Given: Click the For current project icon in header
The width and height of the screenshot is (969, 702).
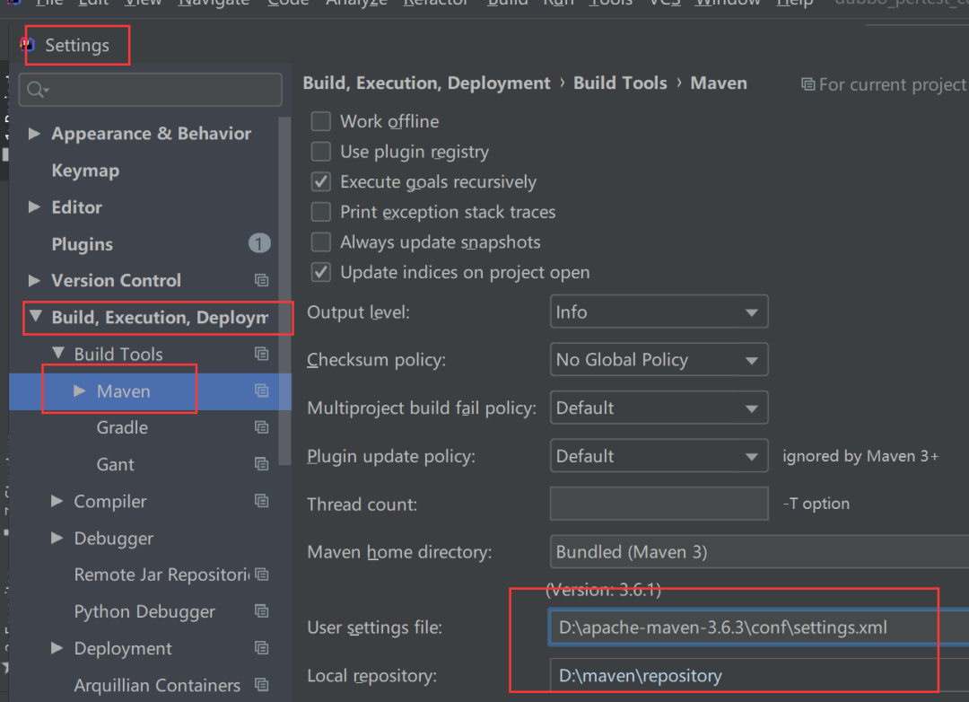Looking at the screenshot, I should 807,84.
